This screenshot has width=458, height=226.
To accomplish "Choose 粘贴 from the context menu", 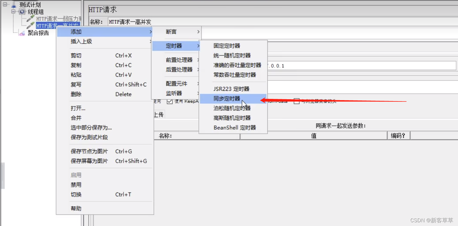I will pyautogui.click(x=105, y=75).
